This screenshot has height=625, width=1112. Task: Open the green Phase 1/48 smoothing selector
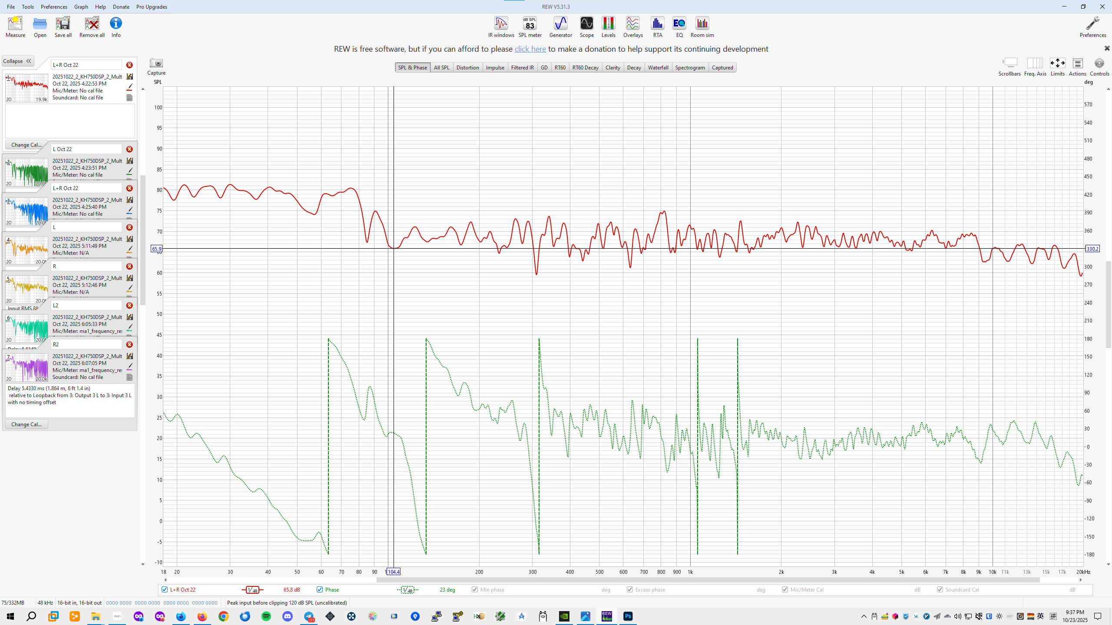click(407, 590)
